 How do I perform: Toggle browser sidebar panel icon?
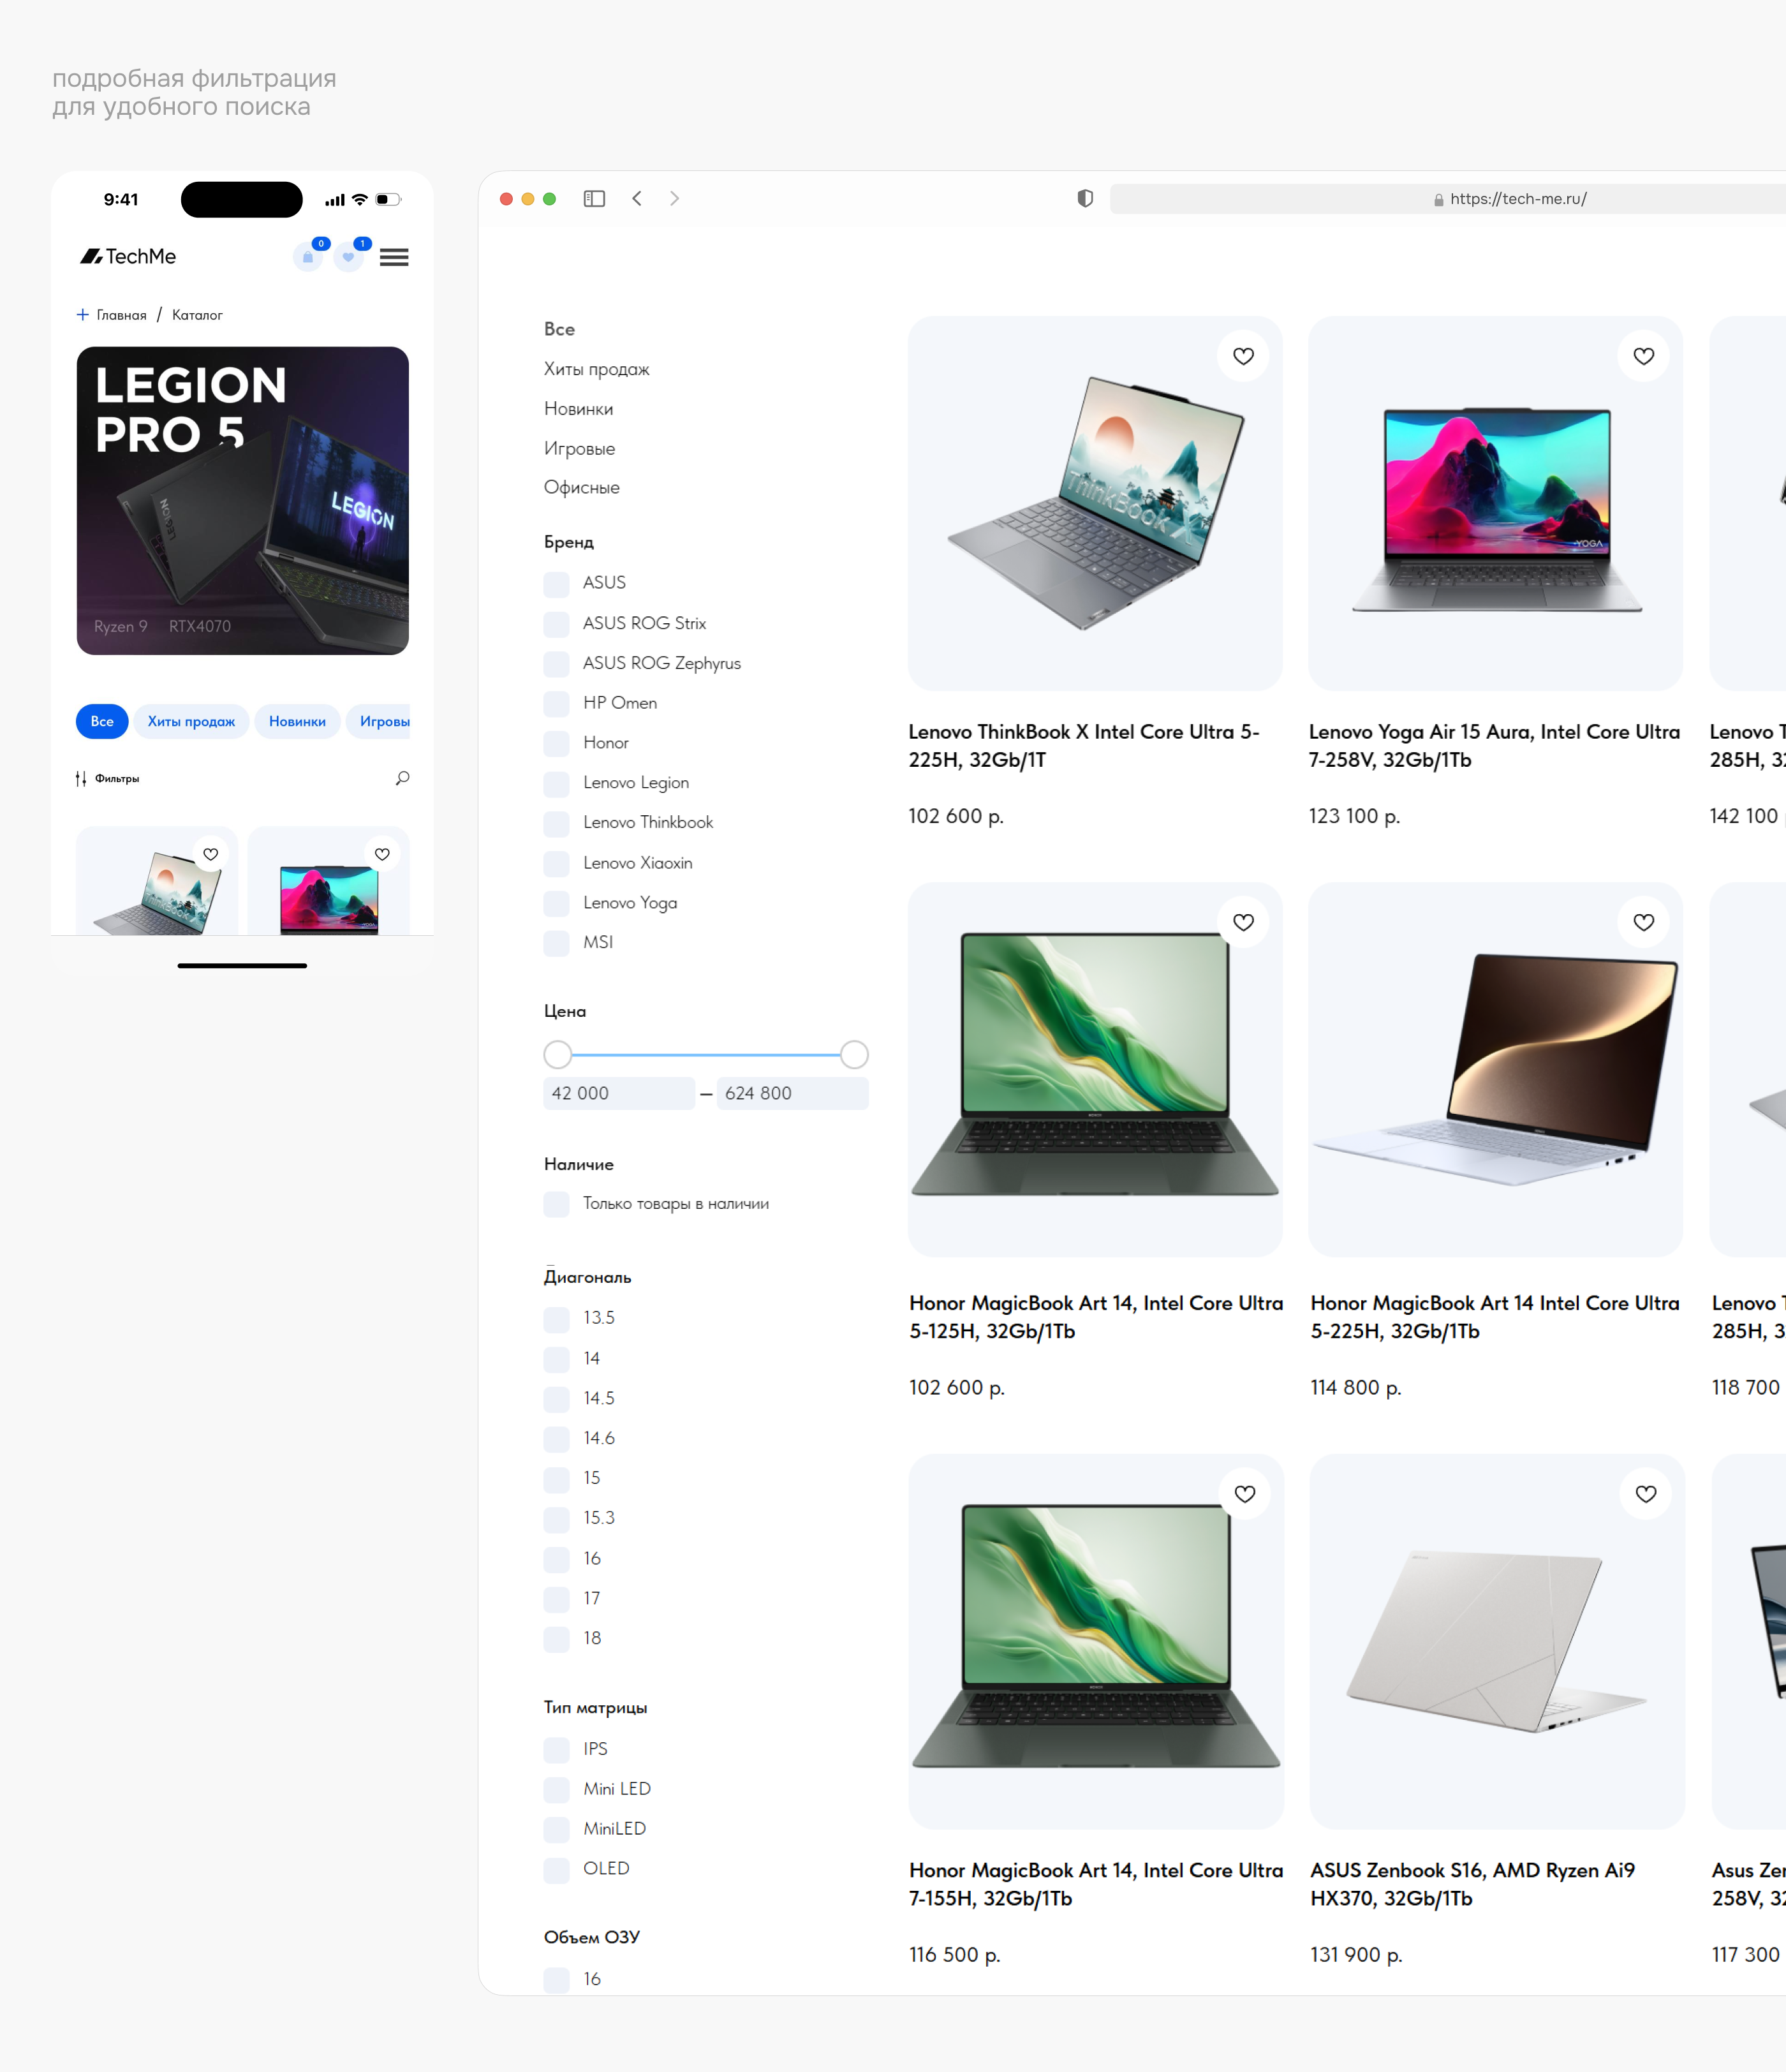594,199
